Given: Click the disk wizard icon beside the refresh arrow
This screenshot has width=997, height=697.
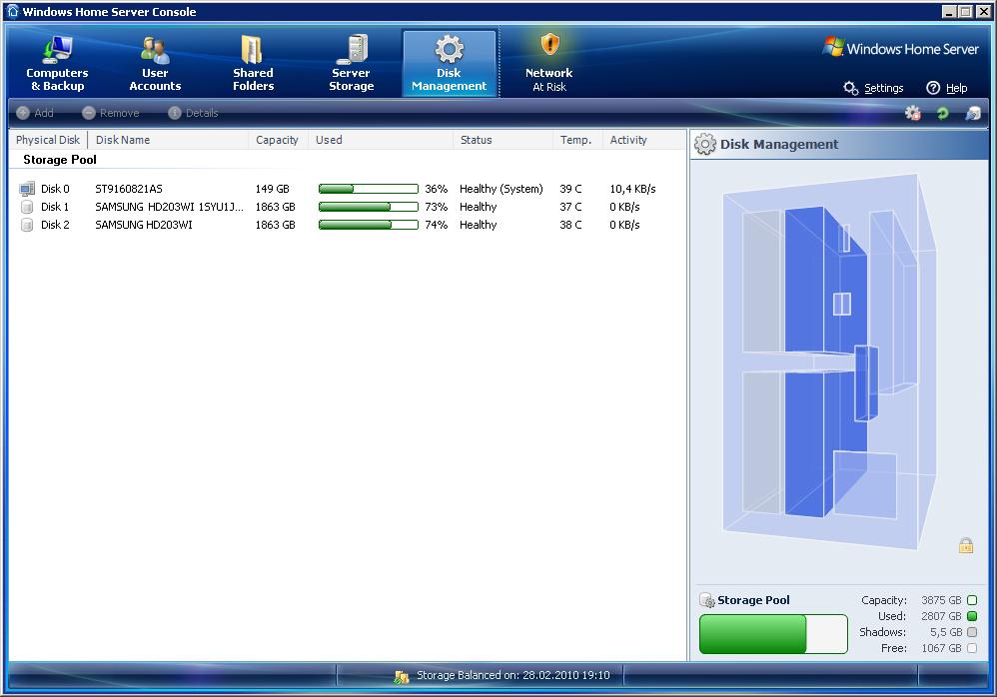Looking at the screenshot, I should coord(973,113).
